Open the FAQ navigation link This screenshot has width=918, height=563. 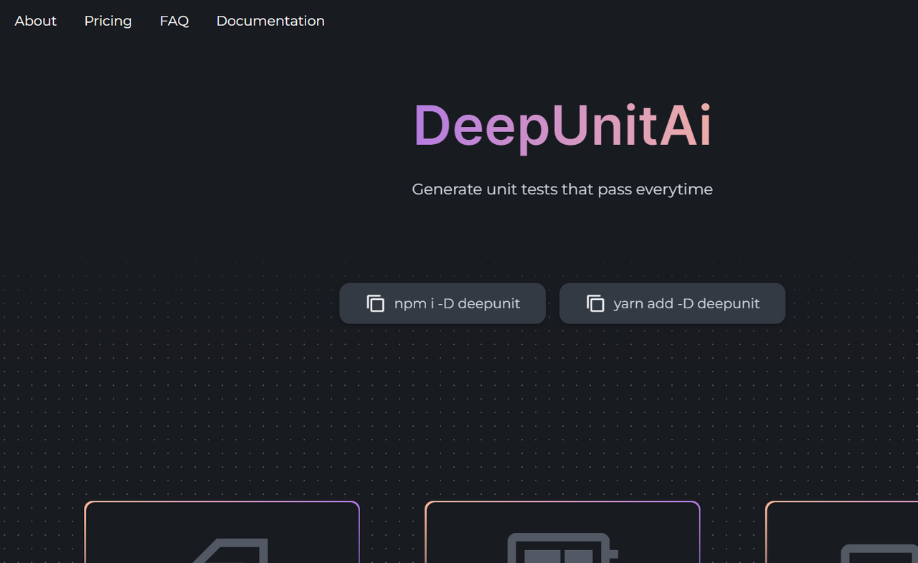174,21
